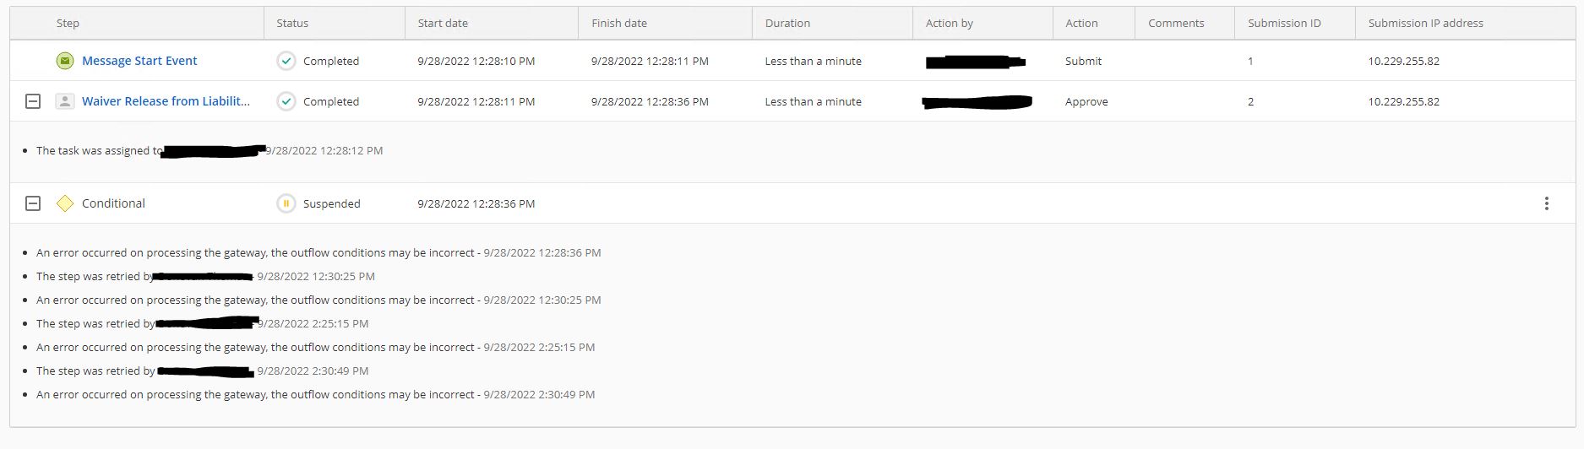This screenshot has width=1584, height=449.
Task: Click the Submission IP address column header
Action: [x=1425, y=23]
